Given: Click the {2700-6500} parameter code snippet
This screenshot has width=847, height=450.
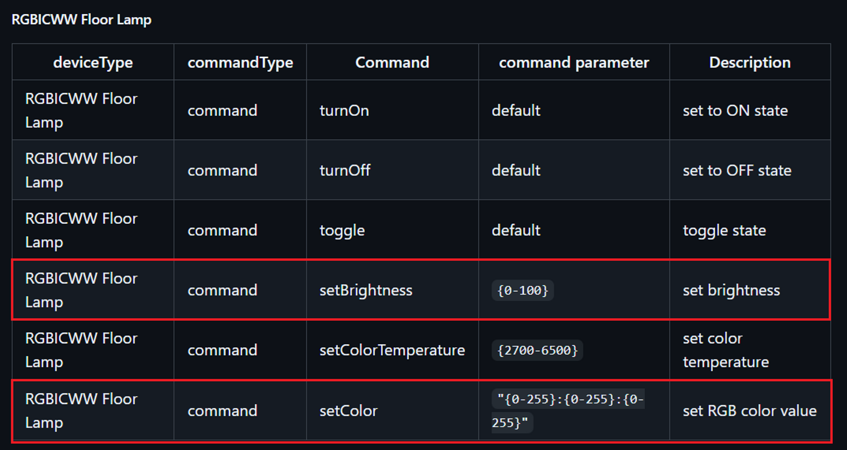Looking at the screenshot, I should pos(538,351).
